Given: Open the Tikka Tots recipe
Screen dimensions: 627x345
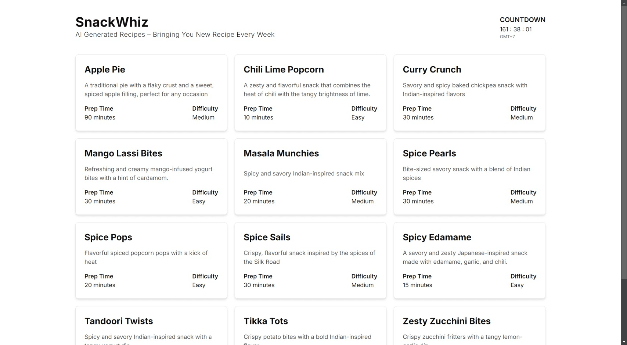Looking at the screenshot, I should (x=266, y=321).
